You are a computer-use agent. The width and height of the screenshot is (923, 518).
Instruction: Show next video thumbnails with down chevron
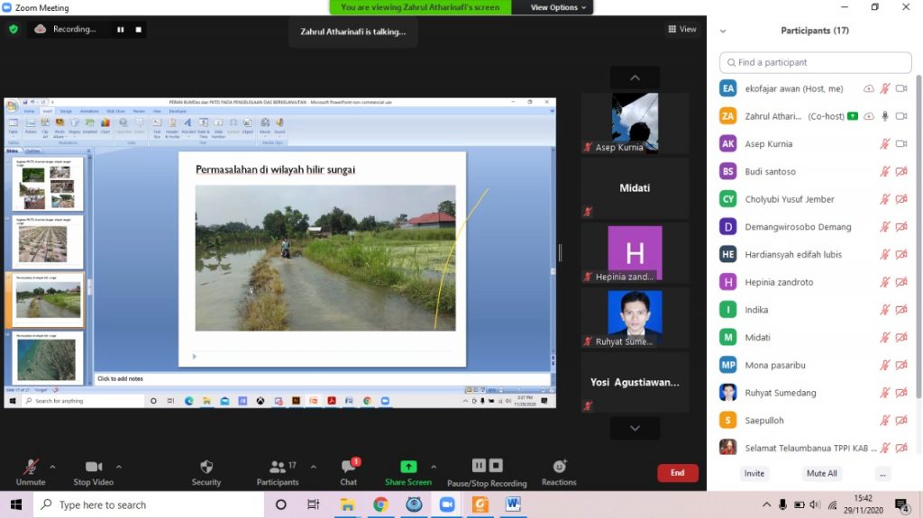pyautogui.click(x=635, y=429)
